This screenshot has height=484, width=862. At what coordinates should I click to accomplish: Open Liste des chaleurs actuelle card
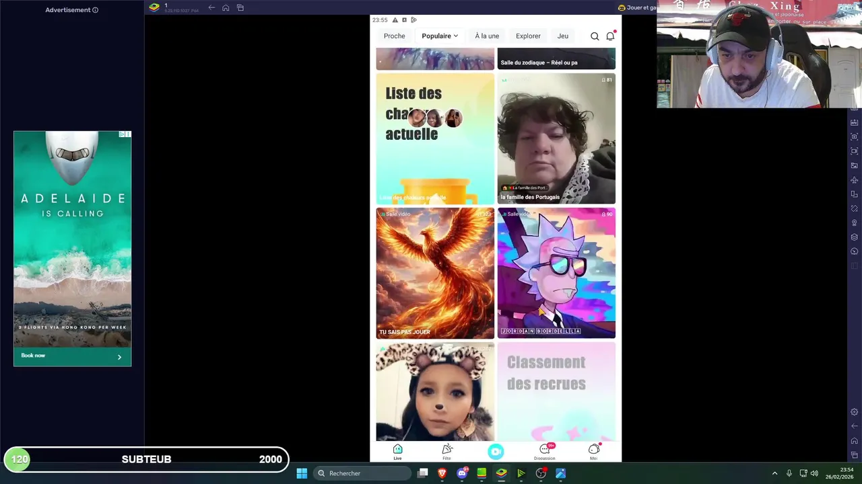click(435, 138)
